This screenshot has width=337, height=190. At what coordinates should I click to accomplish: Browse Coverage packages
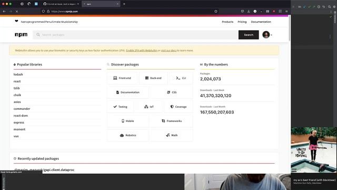[179, 107]
